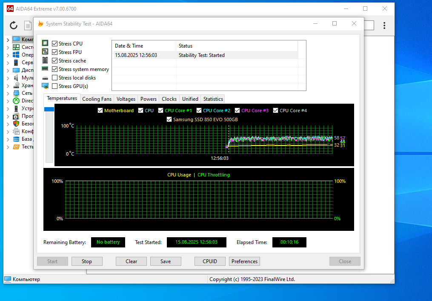
Task: Click the speaker multimedia icon in tree
Action: coord(16,78)
